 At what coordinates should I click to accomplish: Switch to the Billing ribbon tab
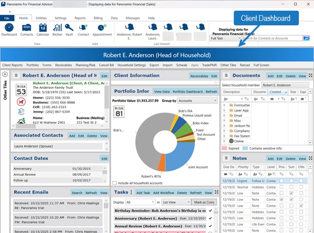click(98, 18)
